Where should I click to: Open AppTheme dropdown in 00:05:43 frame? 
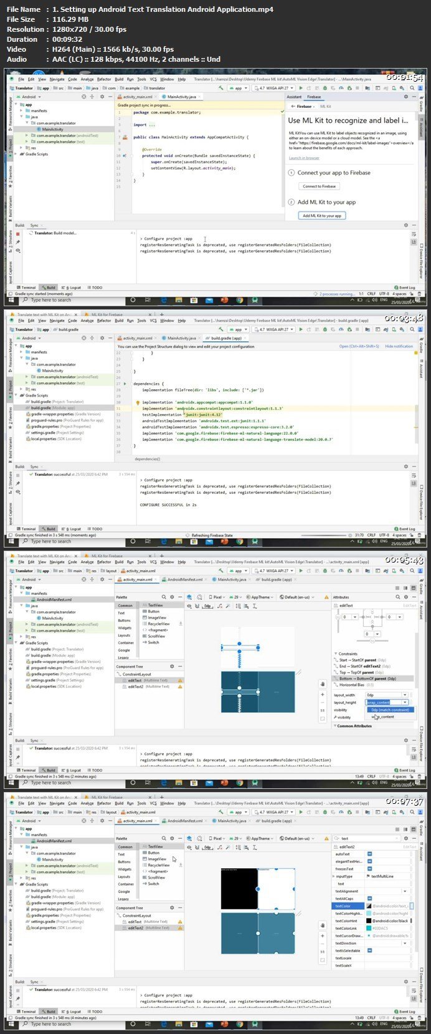[260, 597]
